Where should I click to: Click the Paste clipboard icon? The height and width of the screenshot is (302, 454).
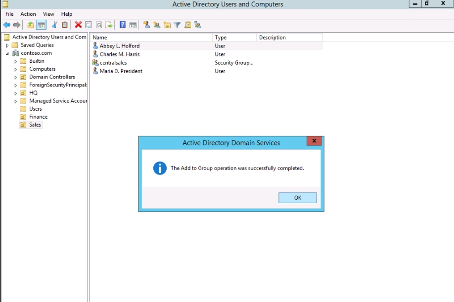click(x=65, y=25)
